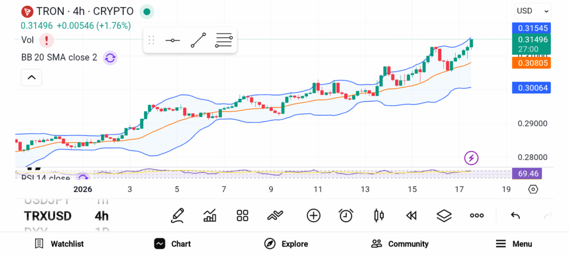Start bar replay with rewind icon
The image size is (569, 256).
[411, 215]
